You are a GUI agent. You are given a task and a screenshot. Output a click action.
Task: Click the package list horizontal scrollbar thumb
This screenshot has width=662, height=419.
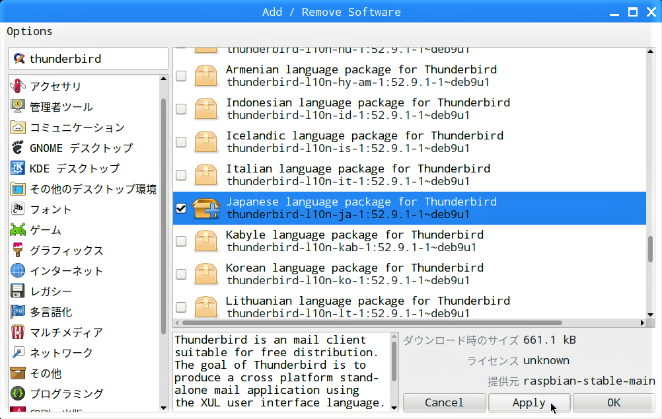coord(372,323)
